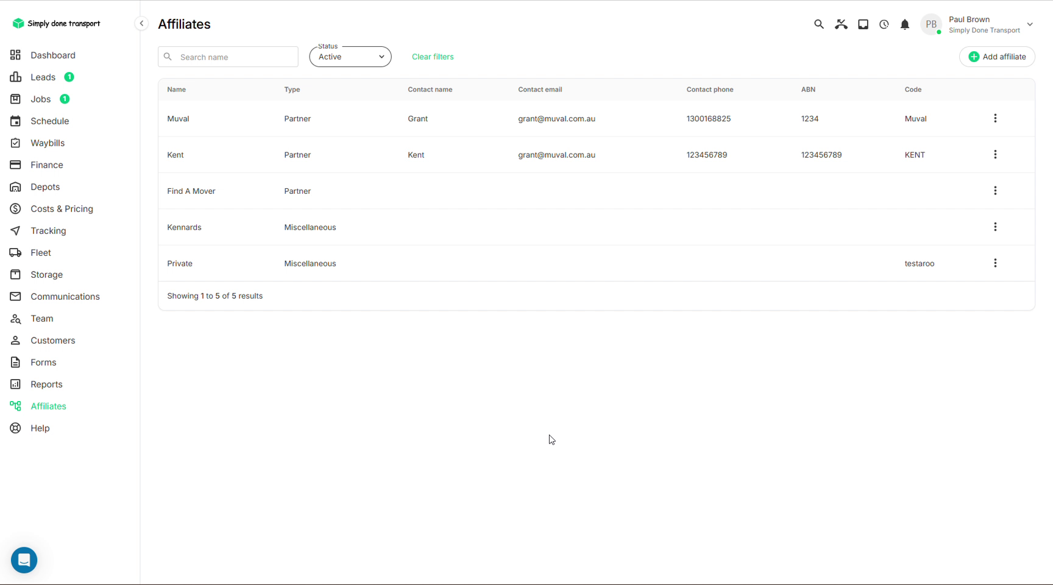This screenshot has height=585, width=1053.
Task: Click the Clear filters link
Action: point(433,57)
